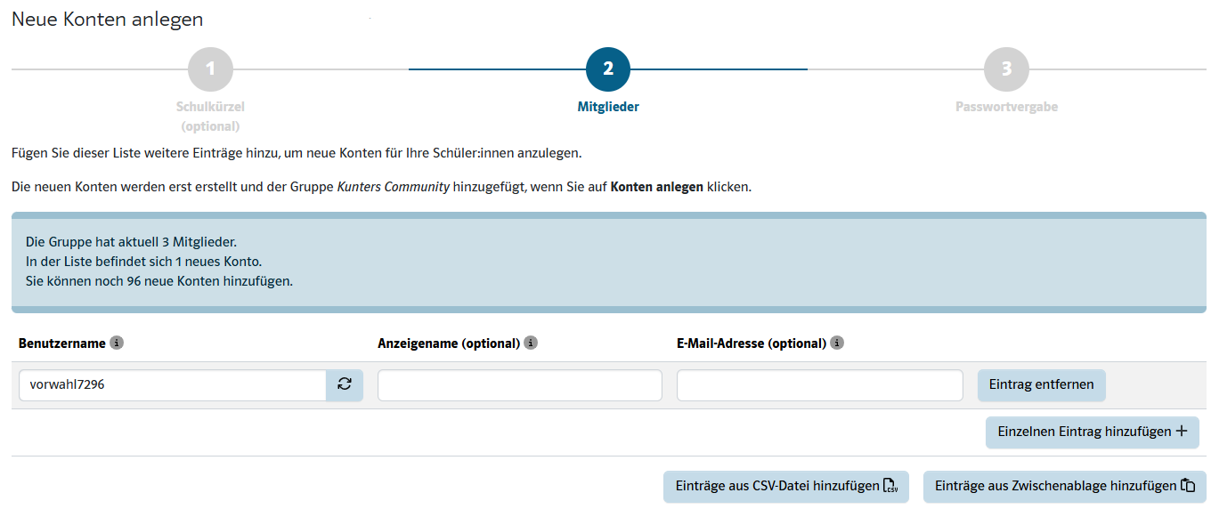This screenshot has width=1211, height=509.
Task: Click the Mitglieder step label
Action: (x=608, y=107)
